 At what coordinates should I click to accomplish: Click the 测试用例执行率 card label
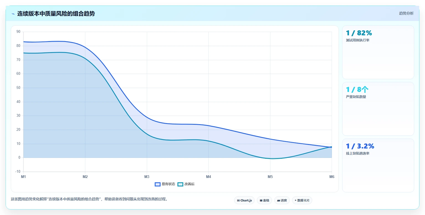pyautogui.click(x=358, y=40)
